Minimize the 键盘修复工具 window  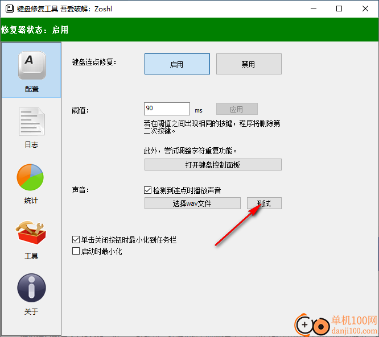pyautogui.click(x=314, y=9)
